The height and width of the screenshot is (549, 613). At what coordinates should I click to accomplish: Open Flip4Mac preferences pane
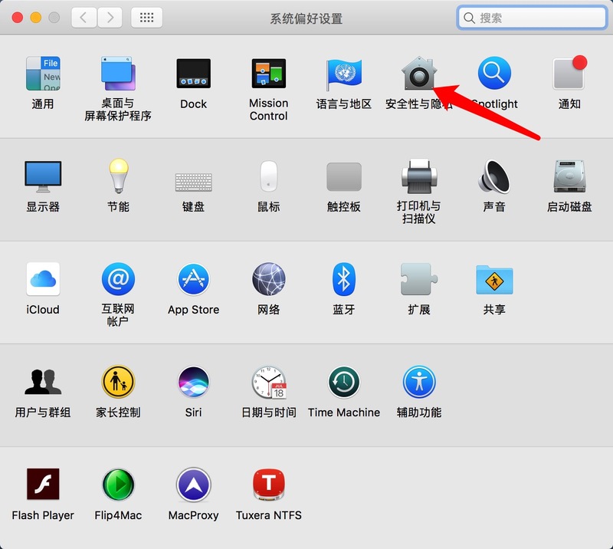click(x=118, y=485)
